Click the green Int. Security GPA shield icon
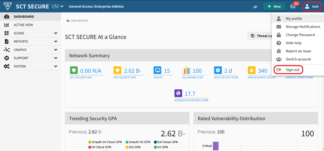Image resolution: width=324 pixels, height=151 pixels. click(74, 70)
